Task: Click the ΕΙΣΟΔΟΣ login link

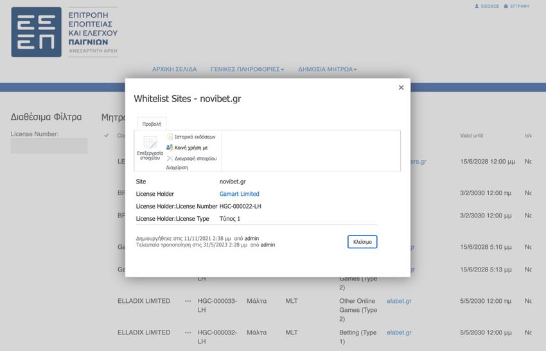Action: [x=487, y=6]
